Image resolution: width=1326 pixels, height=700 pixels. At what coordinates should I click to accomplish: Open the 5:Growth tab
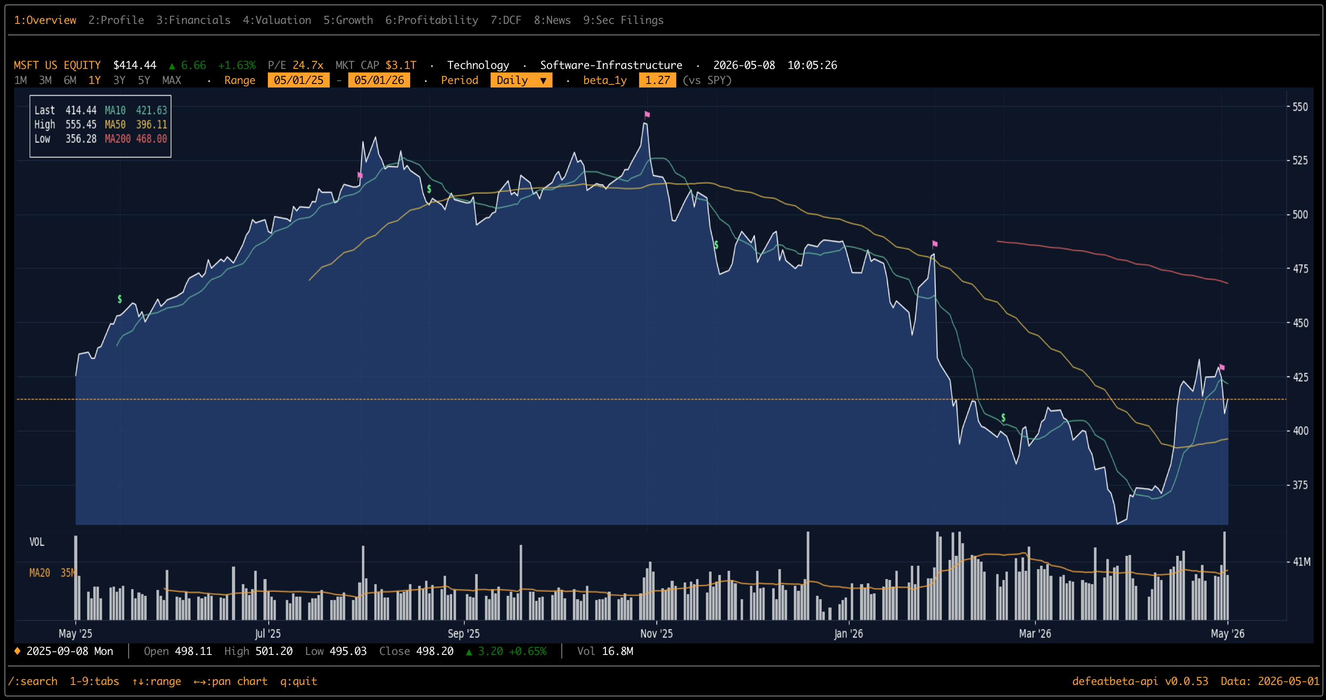[348, 20]
